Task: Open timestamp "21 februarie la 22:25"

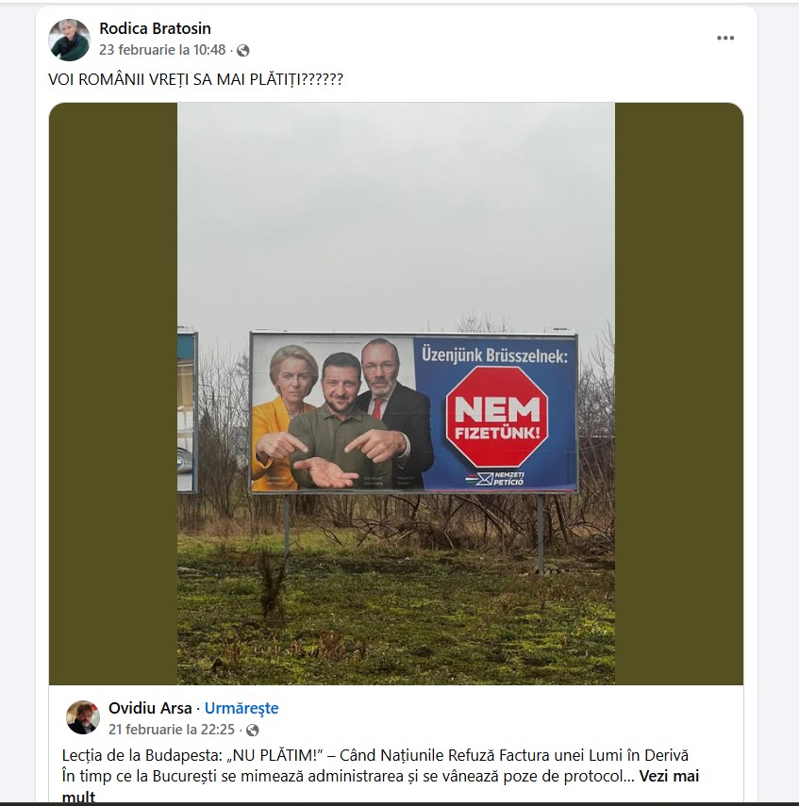Action: coord(172,730)
